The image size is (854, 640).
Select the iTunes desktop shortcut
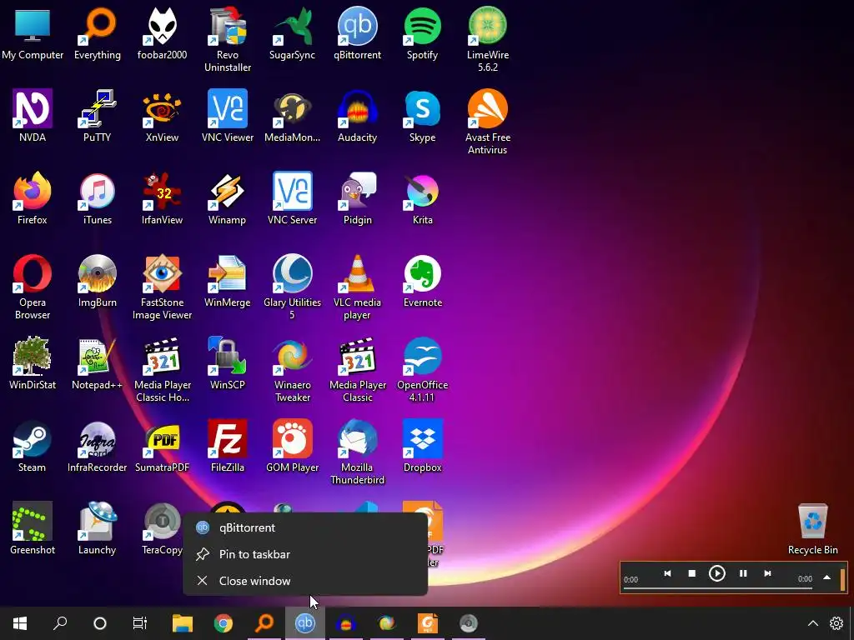(x=98, y=199)
